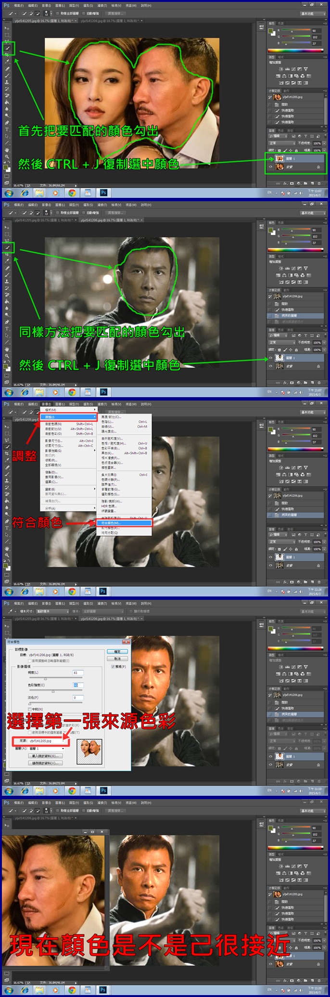330x997 pixels.
Task: Select Rectangular Marquee tool beside the open 影像 menu
Action: tap(7, 433)
